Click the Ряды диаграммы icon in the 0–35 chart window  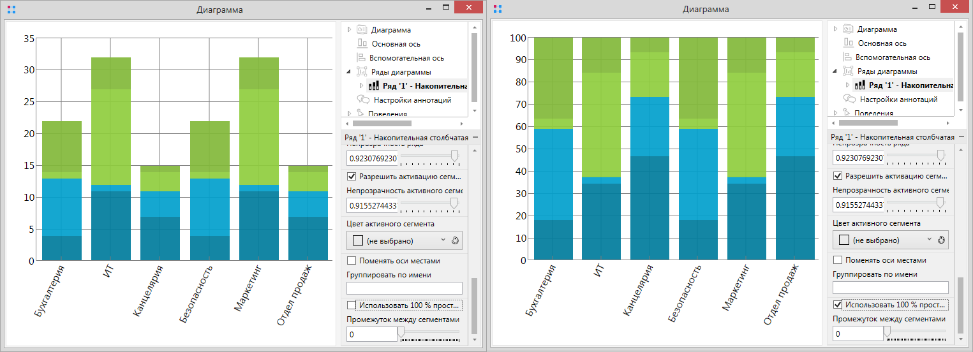pos(362,71)
